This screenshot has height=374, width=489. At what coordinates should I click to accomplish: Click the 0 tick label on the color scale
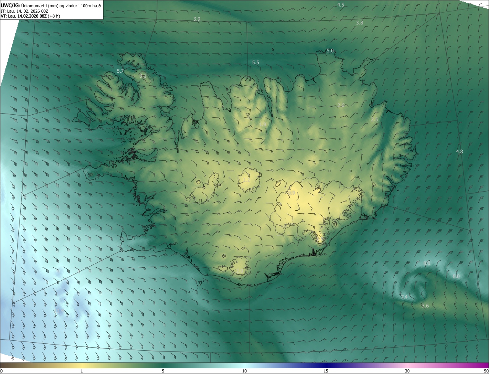click(x=2, y=371)
